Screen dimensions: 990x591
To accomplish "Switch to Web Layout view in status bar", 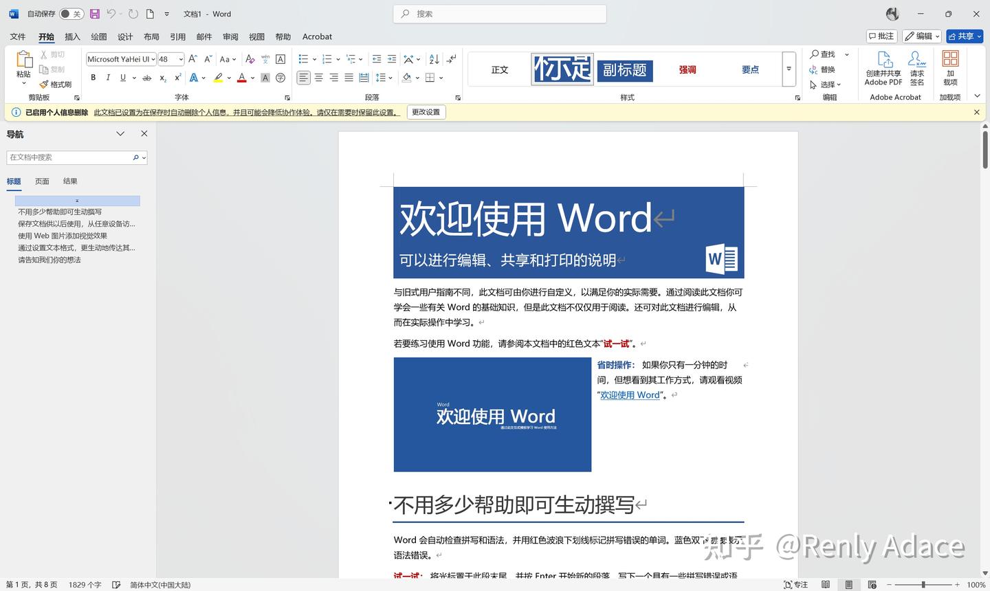I will point(872,585).
